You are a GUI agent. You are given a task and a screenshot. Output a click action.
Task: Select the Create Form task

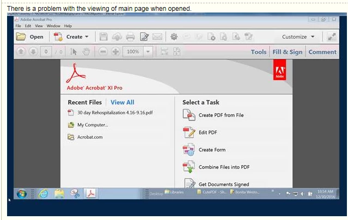204,150
